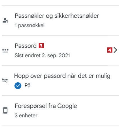The height and width of the screenshot is (130, 119).
Task: Click the word sikkerhetsnøkler in first row
Action: point(77,16)
